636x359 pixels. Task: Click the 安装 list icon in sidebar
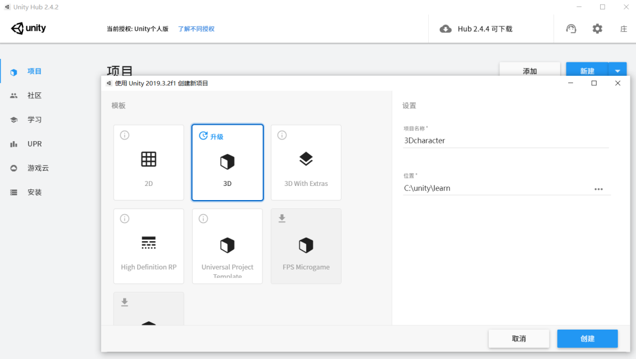(x=14, y=192)
